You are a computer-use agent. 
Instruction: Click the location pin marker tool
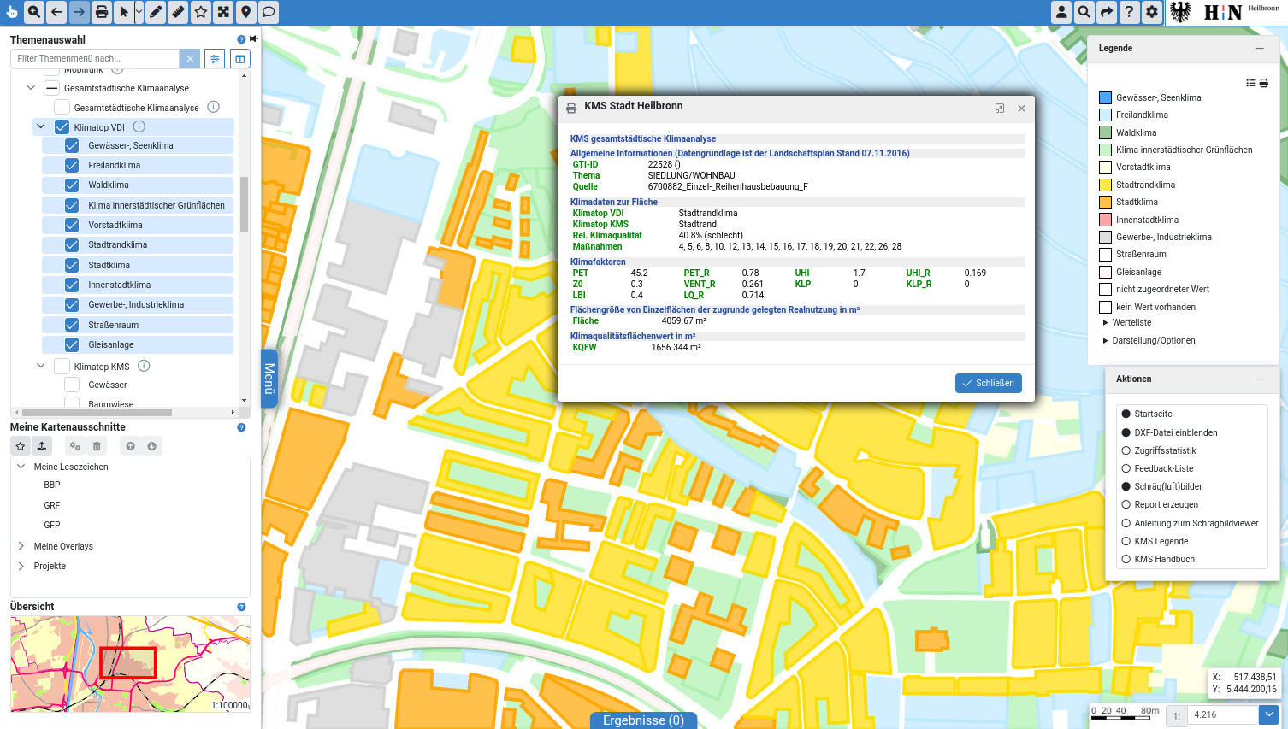click(x=245, y=12)
